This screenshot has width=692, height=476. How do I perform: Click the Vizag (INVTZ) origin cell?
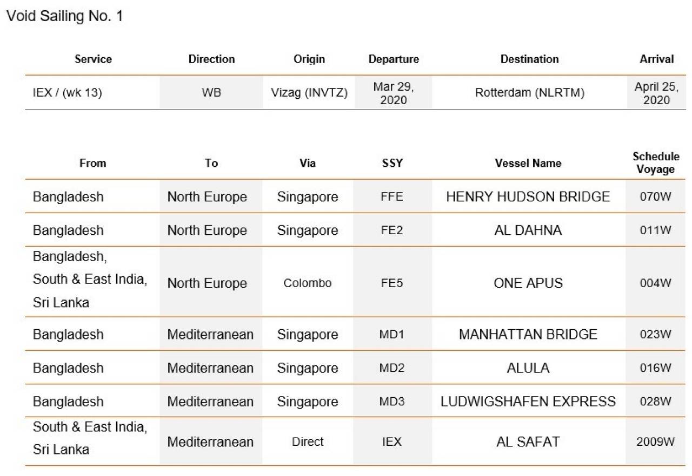pyautogui.click(x=309, y=93)
